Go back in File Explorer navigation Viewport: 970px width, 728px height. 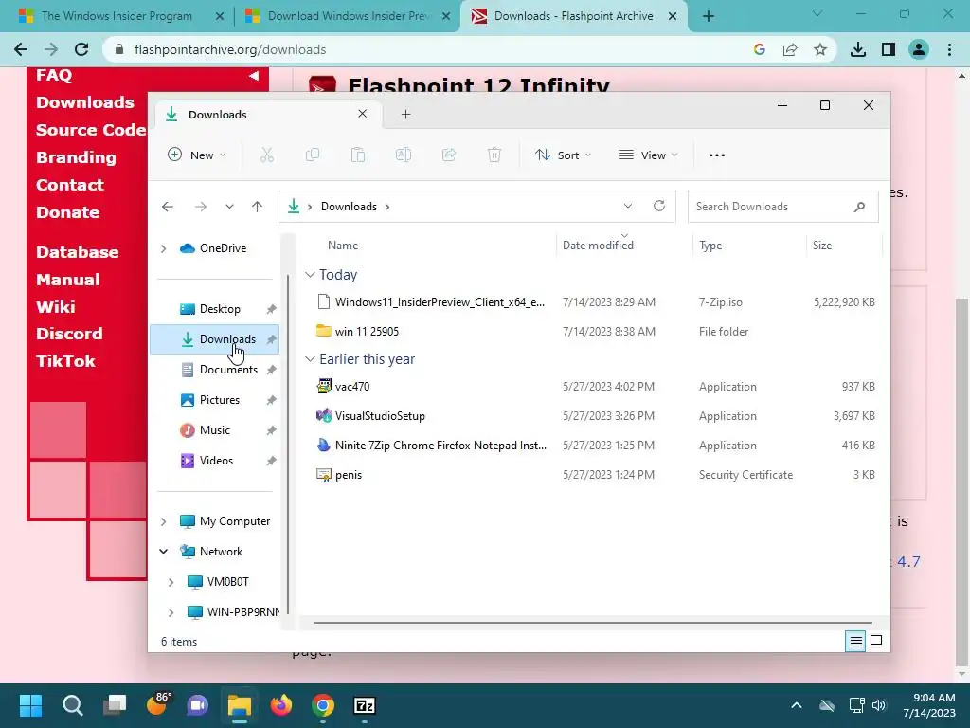[x=168, y=207]
